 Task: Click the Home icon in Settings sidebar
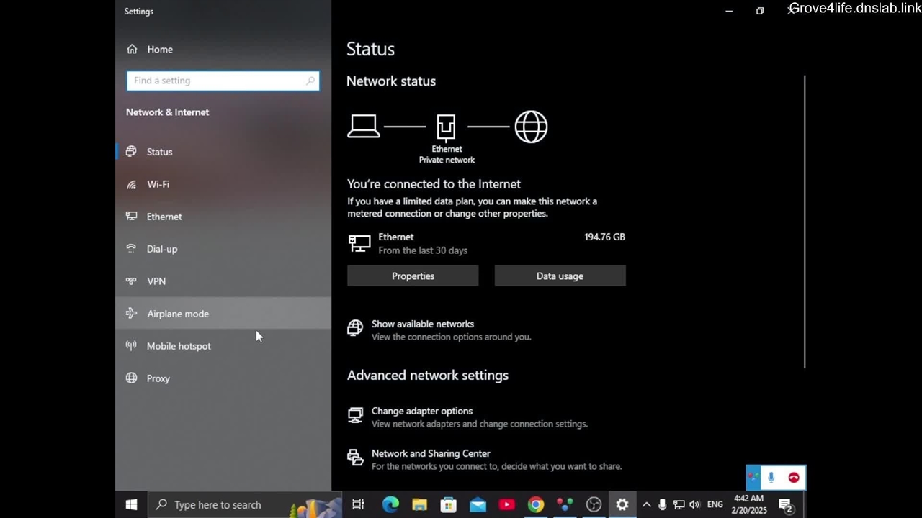click(x=132, y=49)
